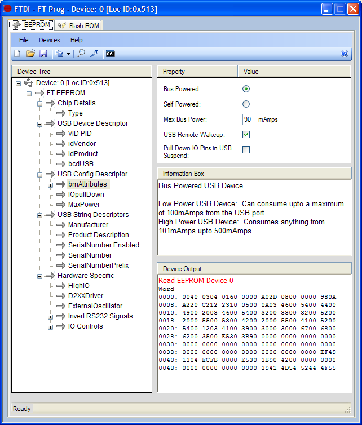Select the idProduct tree item
The height and width of the screenshot is (425, 362).
coord(83,154)
